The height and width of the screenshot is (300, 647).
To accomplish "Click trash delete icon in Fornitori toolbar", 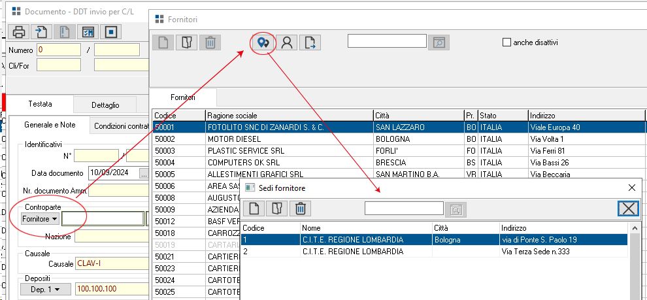I will (210, 42).
